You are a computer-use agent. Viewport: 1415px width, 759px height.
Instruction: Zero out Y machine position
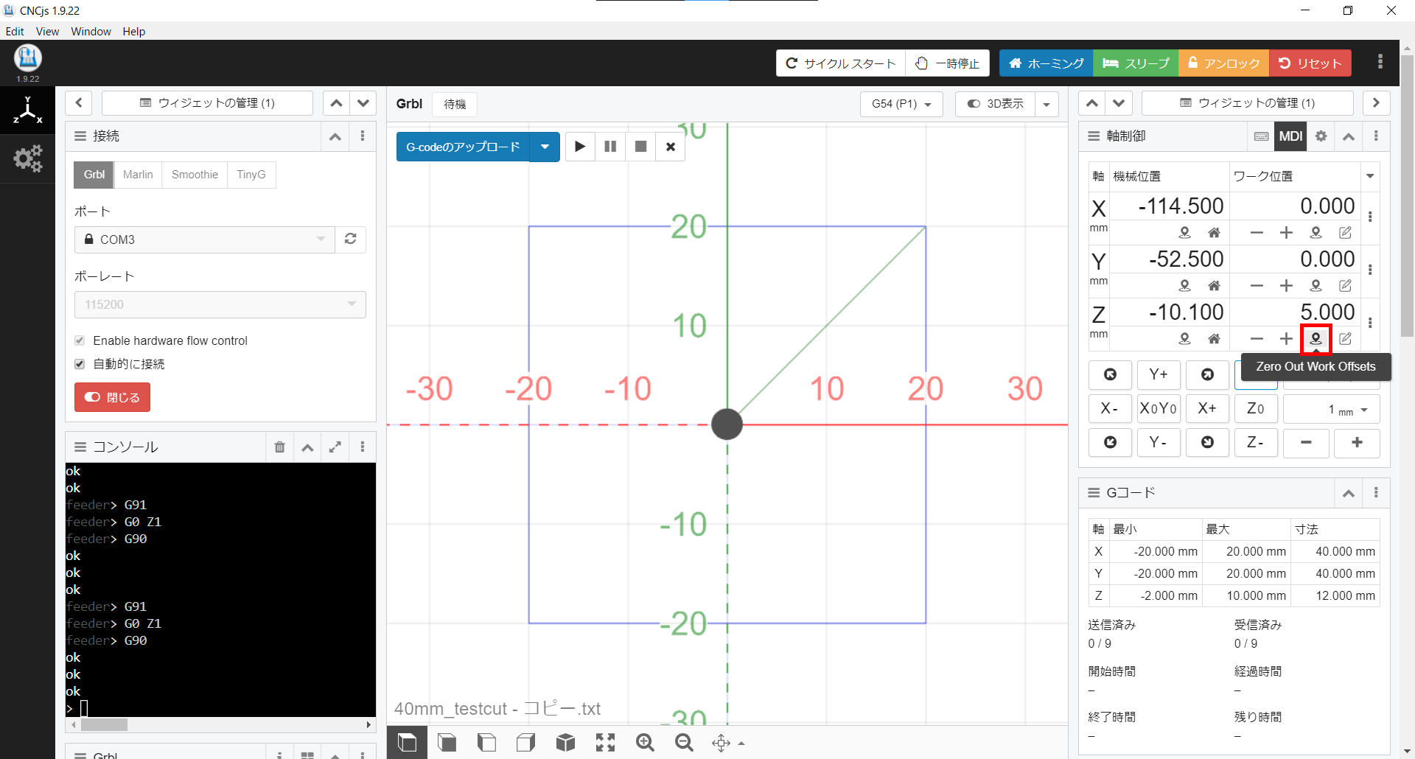pyautogui.click(x=1184, y=286)
